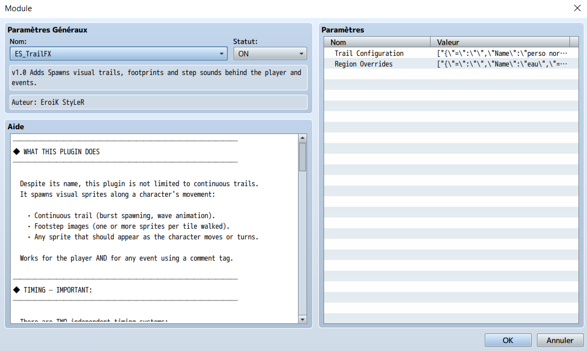
Task: Close the Module dialog window
Action: 577,8
